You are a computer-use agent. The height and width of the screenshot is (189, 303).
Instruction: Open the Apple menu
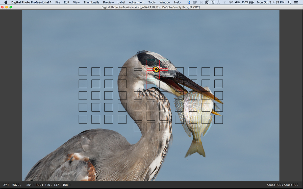6,2
